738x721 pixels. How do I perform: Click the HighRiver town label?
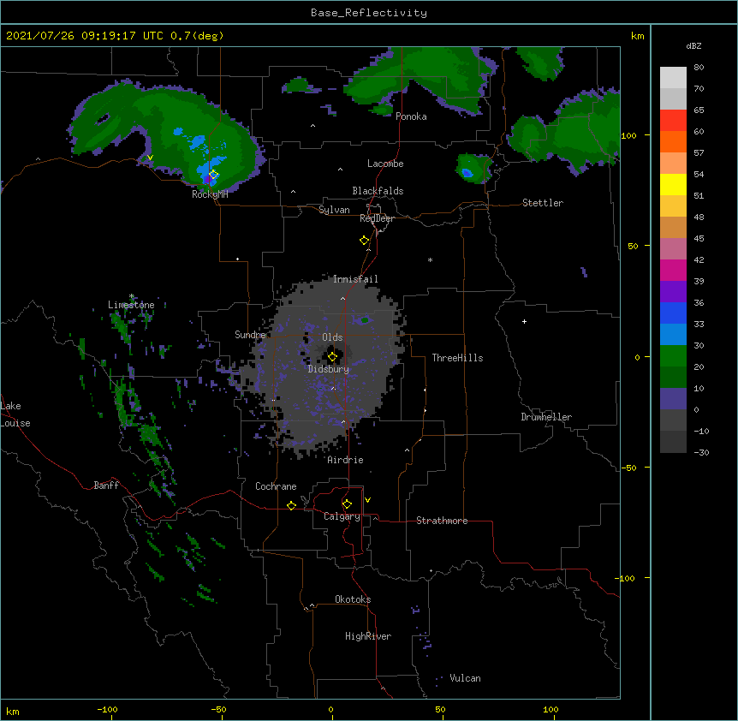[x=368, y=636]
